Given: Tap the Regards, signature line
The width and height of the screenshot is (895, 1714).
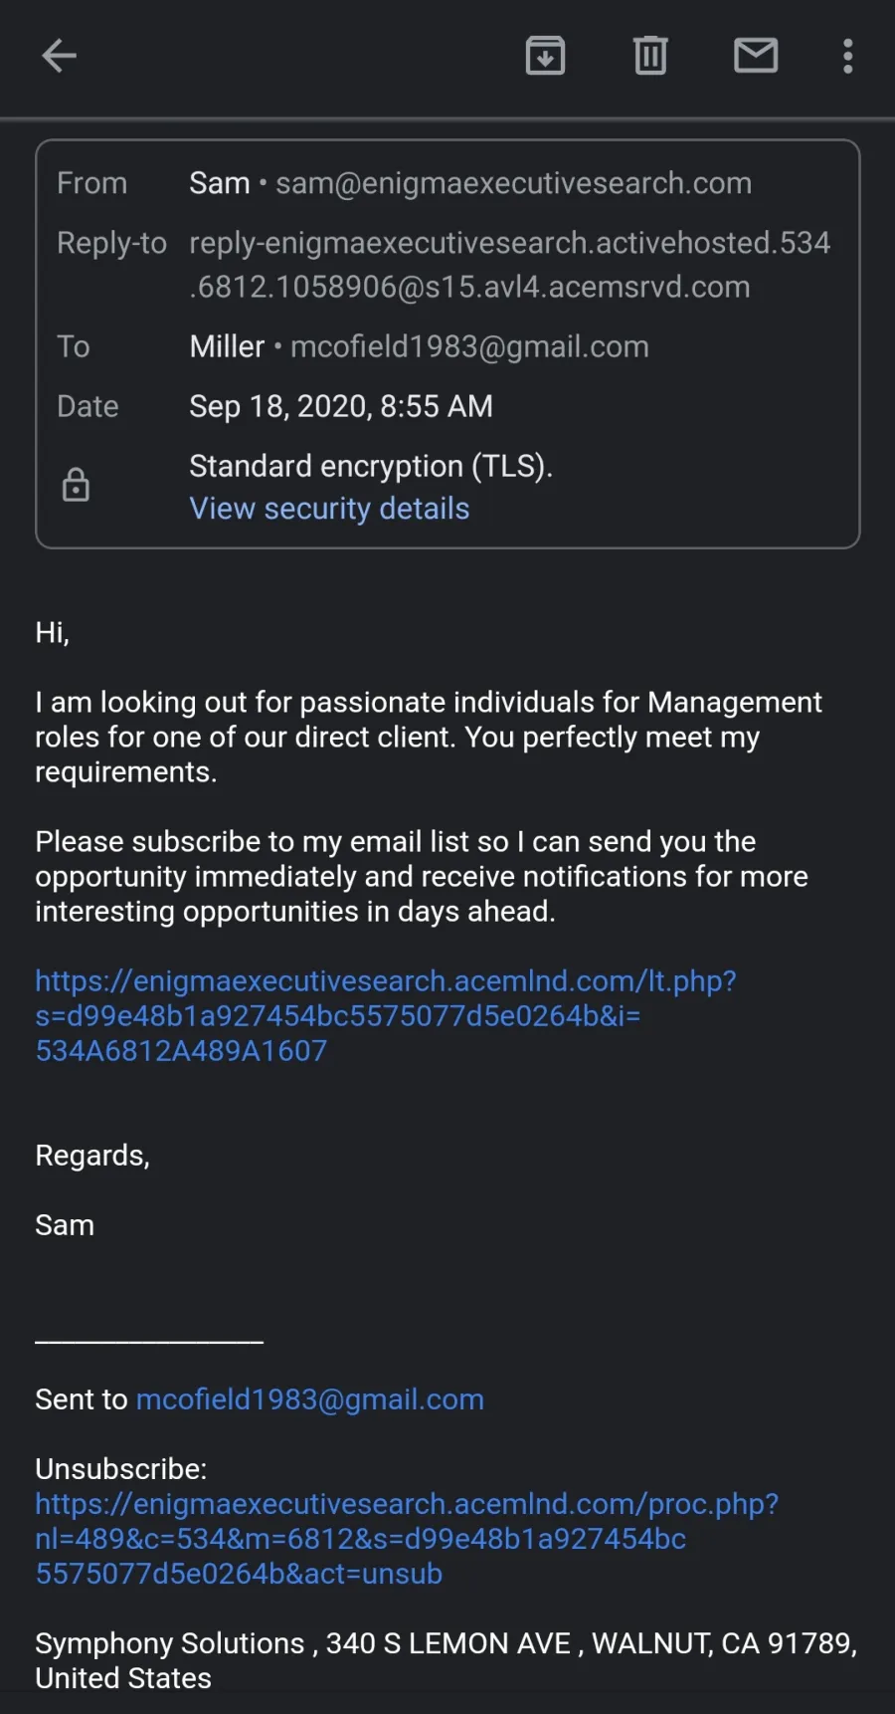Looking at the screenshot, I should point(92,1156).
